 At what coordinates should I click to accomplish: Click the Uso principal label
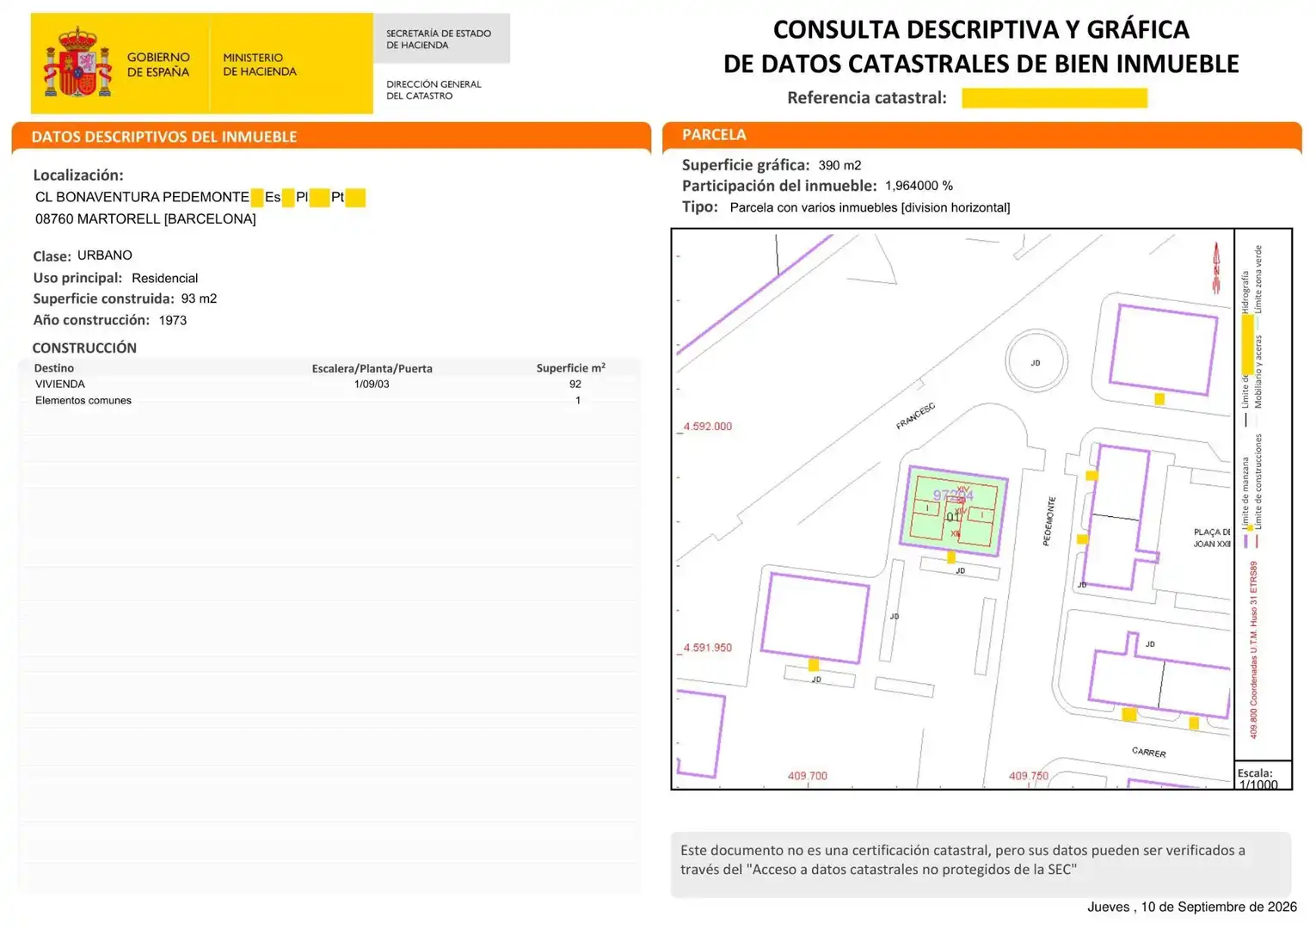pyautogui.click(x=77, y=278)
